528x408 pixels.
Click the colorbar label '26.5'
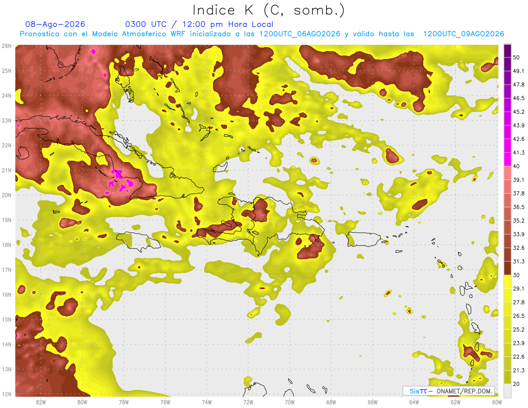pos(518,316)
